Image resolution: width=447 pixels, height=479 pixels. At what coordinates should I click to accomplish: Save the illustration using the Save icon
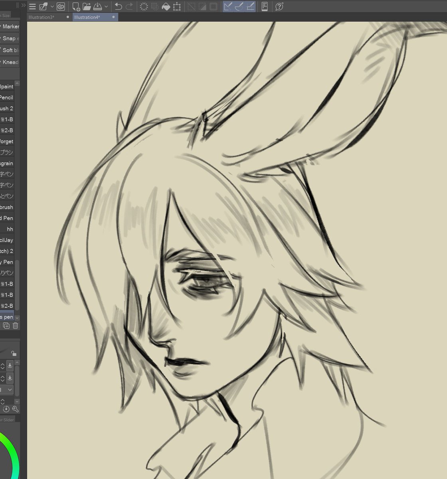[98, 6]
